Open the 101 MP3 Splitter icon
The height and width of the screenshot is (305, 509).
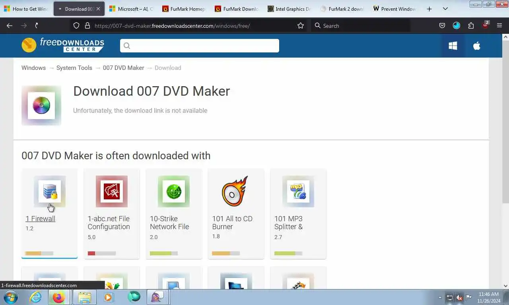(x=298, y=191)
